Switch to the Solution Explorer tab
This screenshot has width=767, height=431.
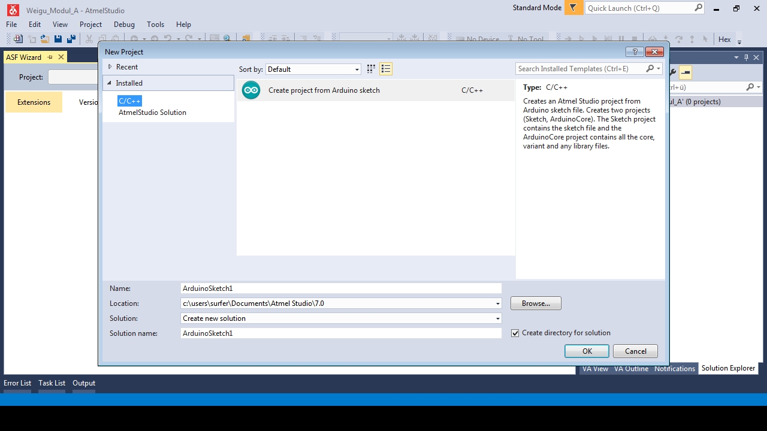coord(728,368)
